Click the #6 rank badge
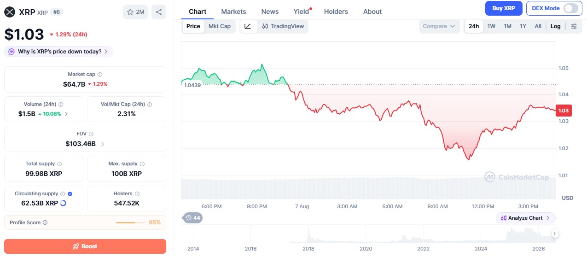The image size is (587, 257). (x=56, y=12)
